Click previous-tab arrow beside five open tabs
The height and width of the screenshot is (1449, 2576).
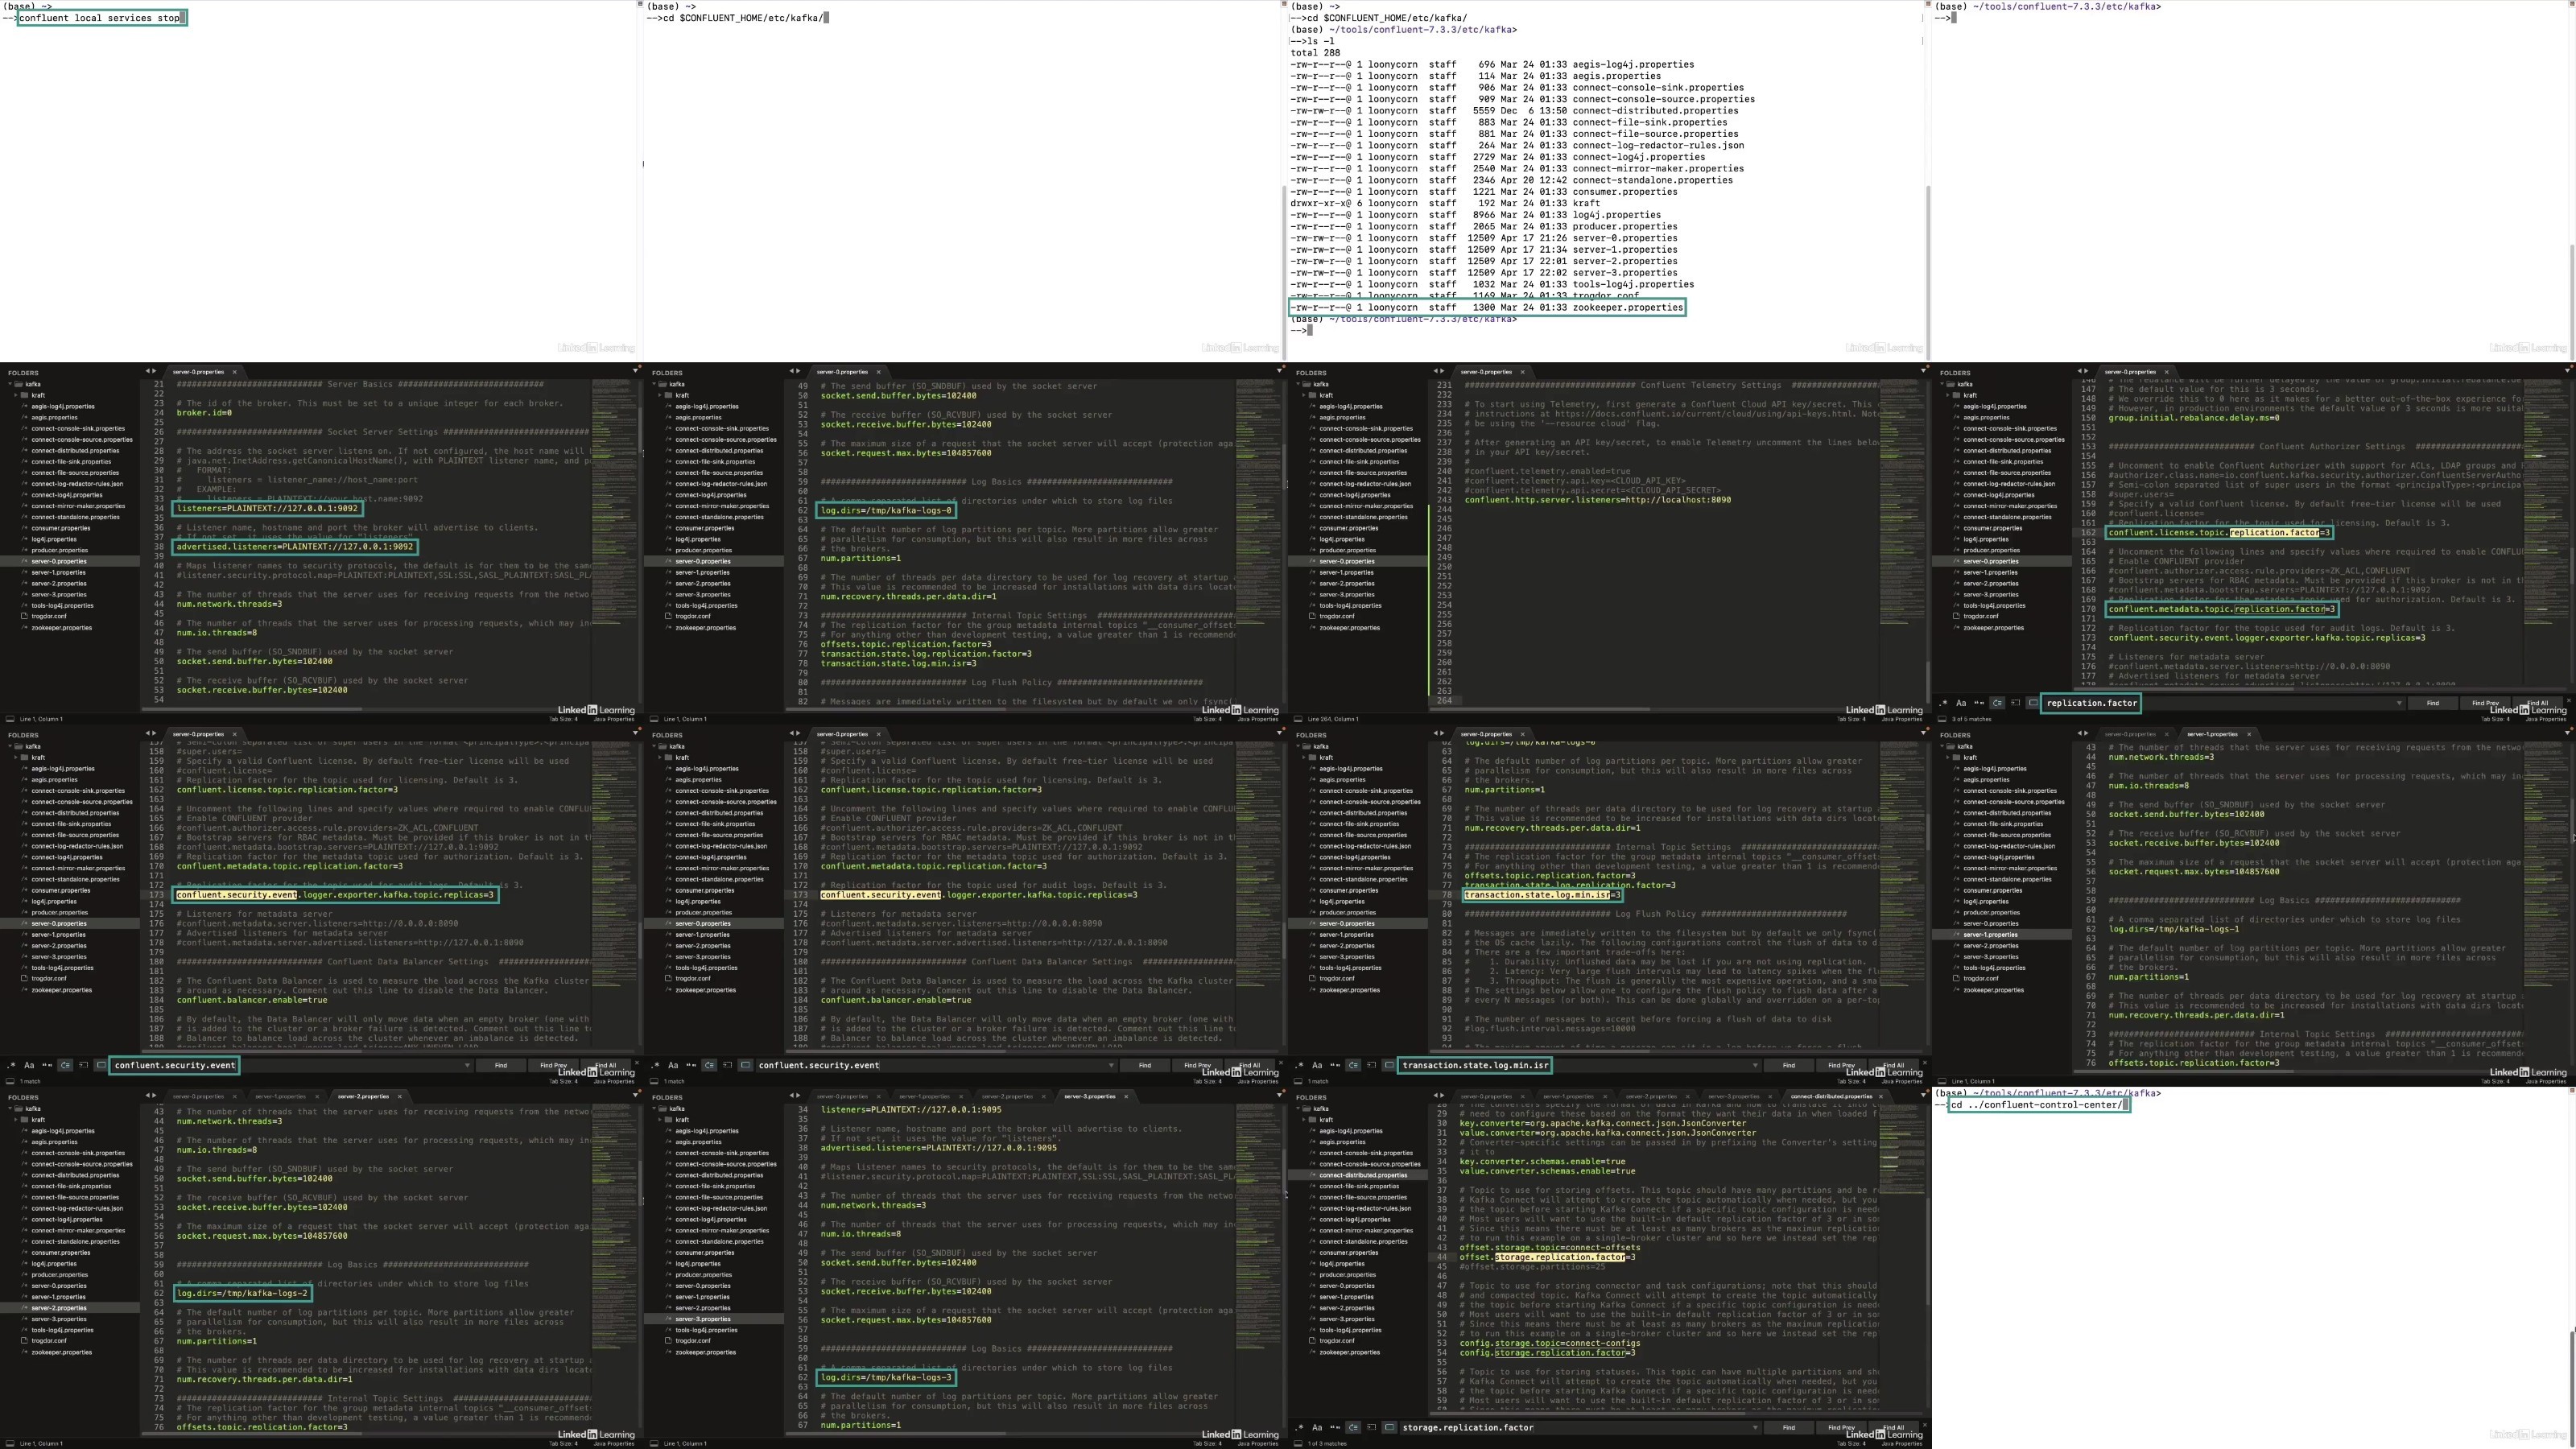coord(1436,1096)
